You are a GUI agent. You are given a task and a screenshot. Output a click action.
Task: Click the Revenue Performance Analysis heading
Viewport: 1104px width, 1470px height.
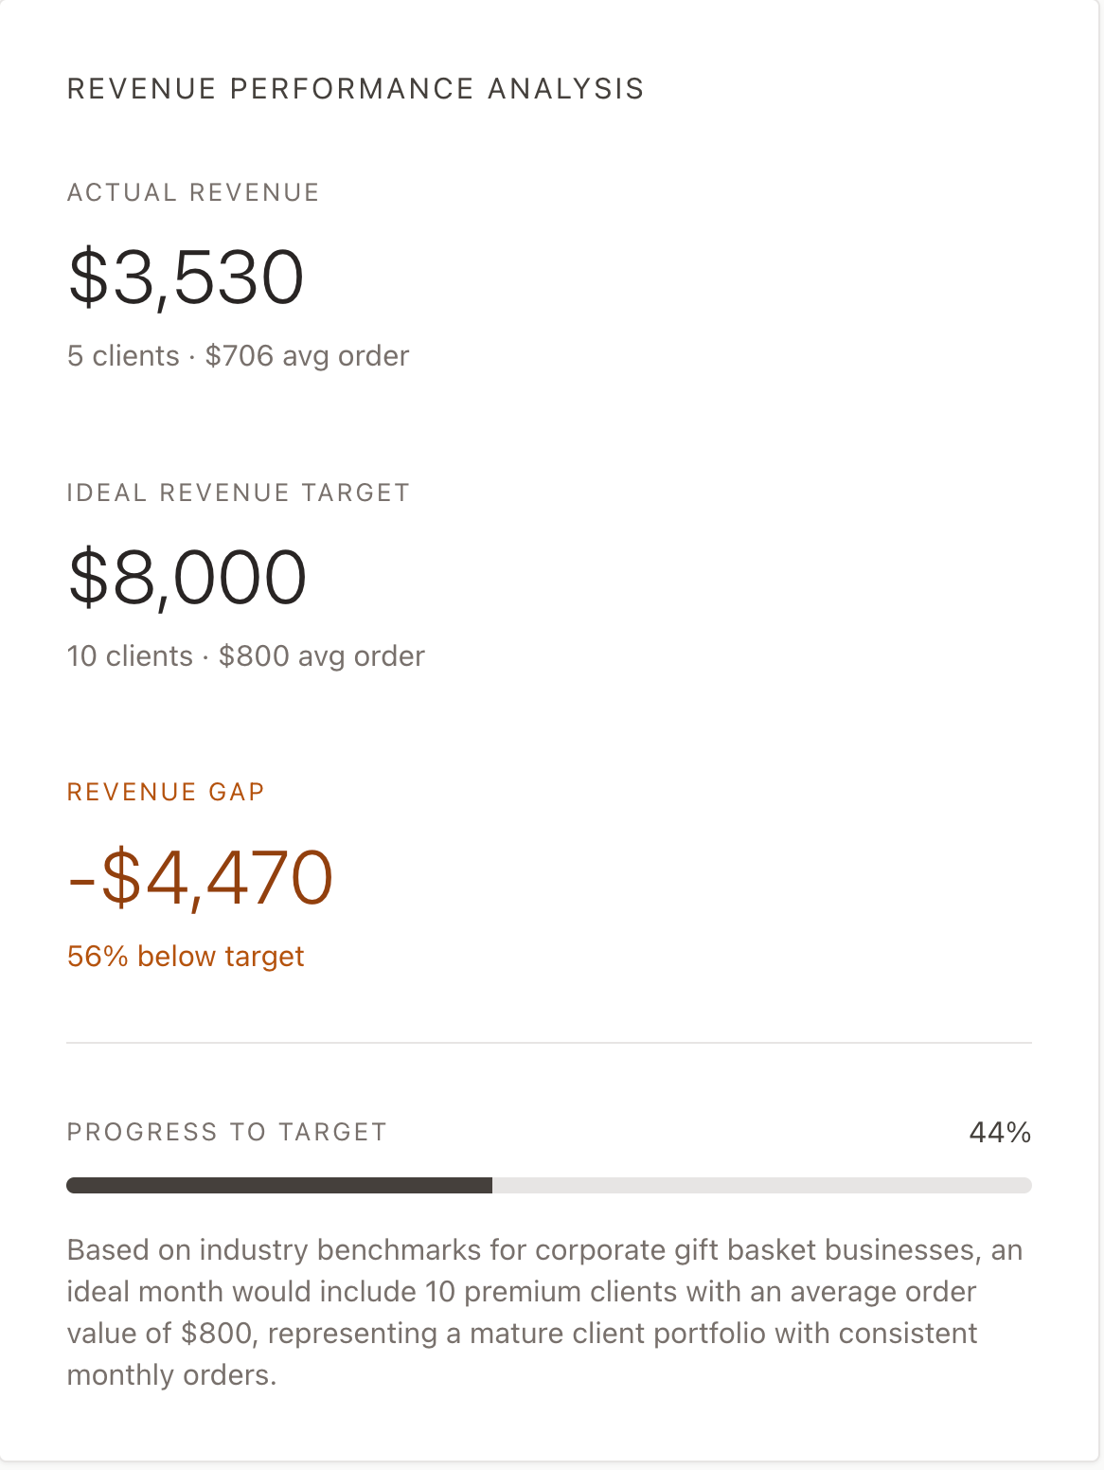(x=355, y=89)
